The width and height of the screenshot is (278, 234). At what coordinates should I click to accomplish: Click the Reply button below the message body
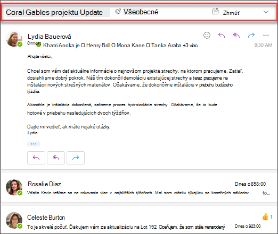pyautogui.click(x=36, y=158)
